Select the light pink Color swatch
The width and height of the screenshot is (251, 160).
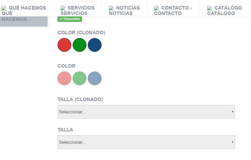click(x=64, y=78)
